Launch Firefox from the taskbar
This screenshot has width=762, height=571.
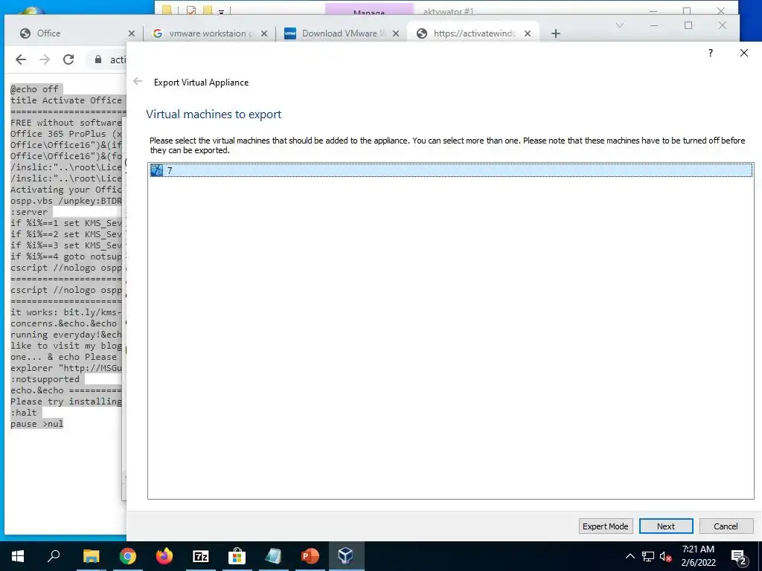pos(164,556)
